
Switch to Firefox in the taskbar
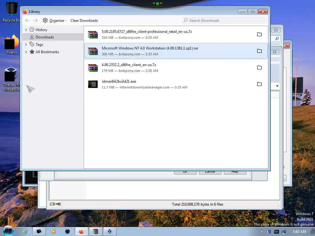81,231
